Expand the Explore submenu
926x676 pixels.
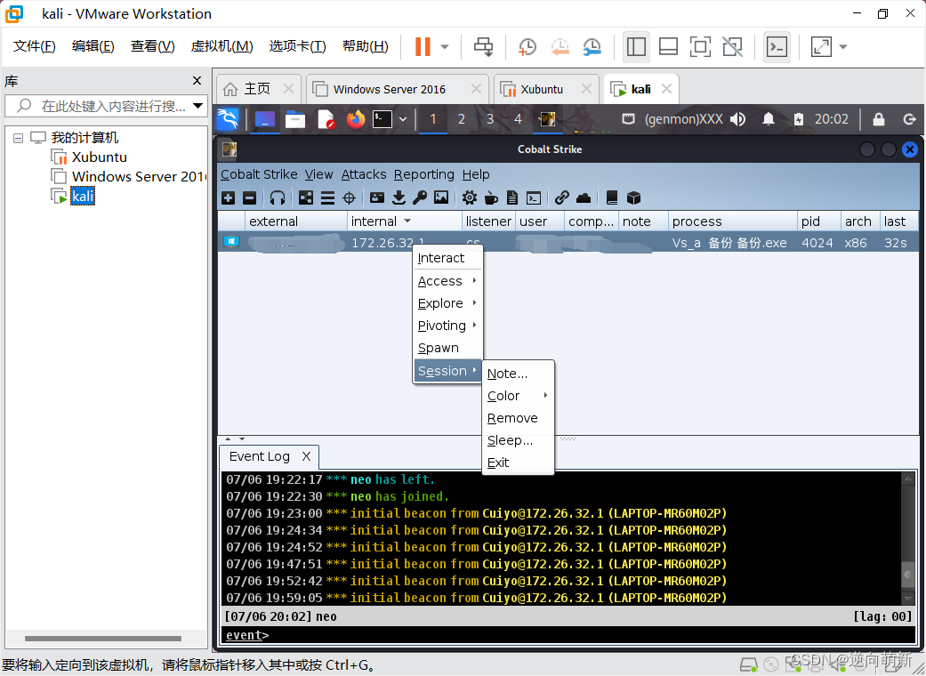[448, 303]
